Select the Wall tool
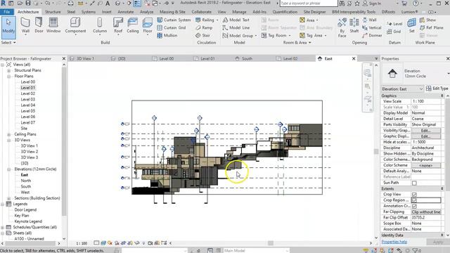Image resolution: width=450 pixels, height=253 pixels. (25, 26)
